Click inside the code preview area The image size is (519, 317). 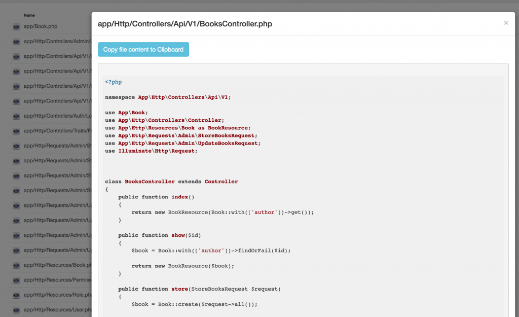304,203
